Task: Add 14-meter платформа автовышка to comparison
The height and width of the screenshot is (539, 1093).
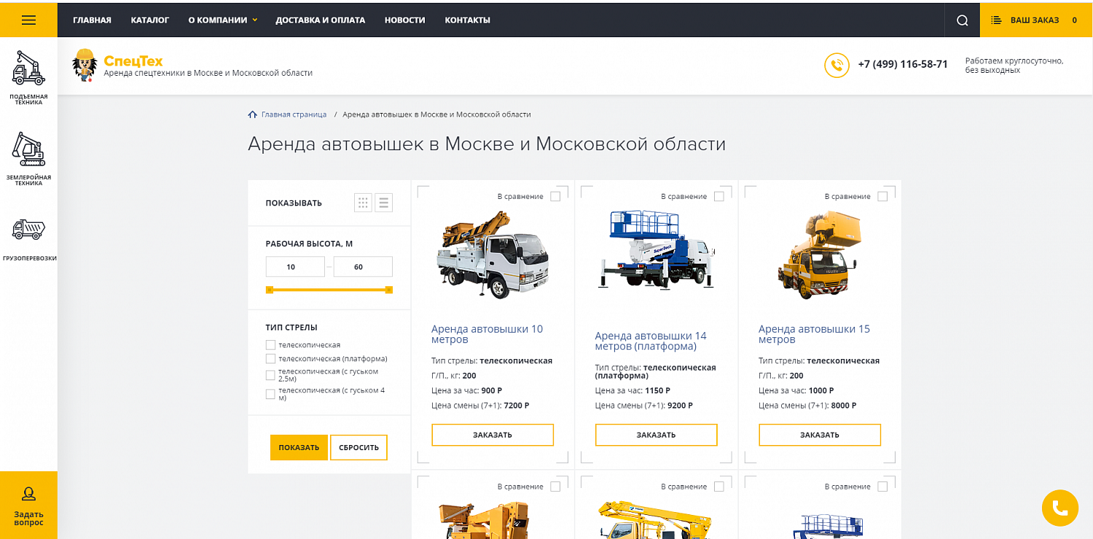Action: click(719, 196)
